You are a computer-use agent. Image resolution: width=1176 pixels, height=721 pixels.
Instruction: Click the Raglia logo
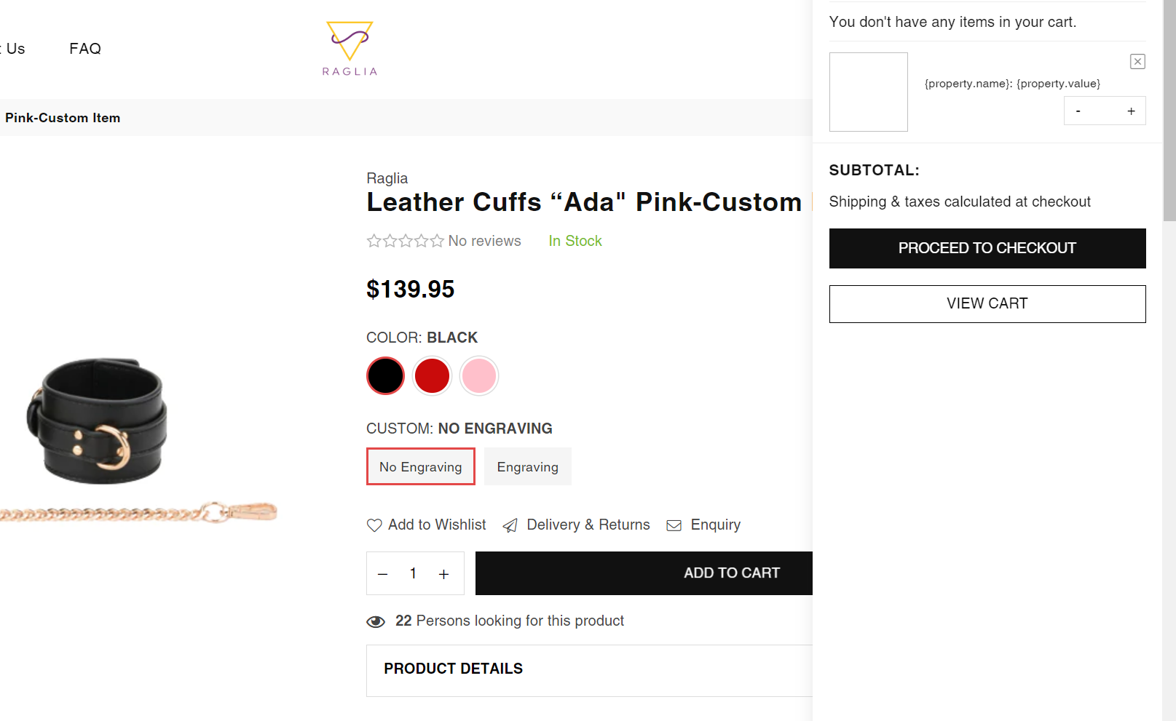pos(350,49)
